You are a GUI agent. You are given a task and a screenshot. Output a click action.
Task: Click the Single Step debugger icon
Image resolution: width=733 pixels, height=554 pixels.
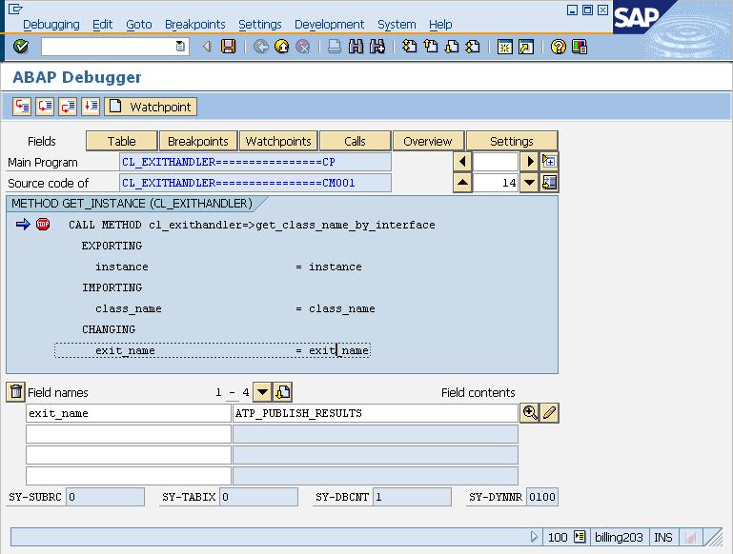click(22, 107)
